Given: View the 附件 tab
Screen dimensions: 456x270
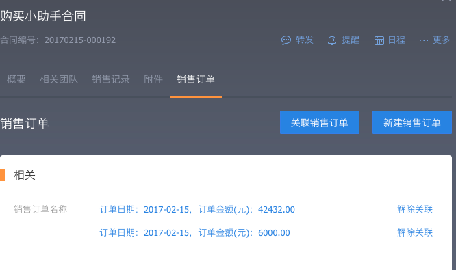Looking at the screenshot, I should pyautogui.click(x=153, y=79).
